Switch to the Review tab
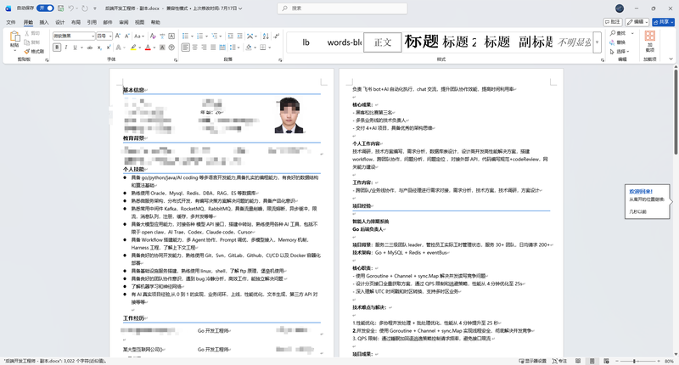Screen dimensions: 679x365 click(123, 22)
